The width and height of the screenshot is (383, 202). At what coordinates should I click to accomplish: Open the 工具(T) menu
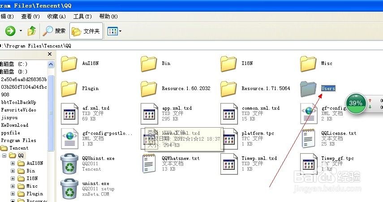coord(82,17)
